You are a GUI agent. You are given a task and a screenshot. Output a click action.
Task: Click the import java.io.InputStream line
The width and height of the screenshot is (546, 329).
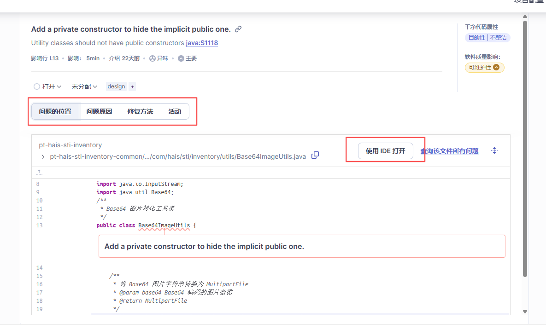(x=140, y=184)
